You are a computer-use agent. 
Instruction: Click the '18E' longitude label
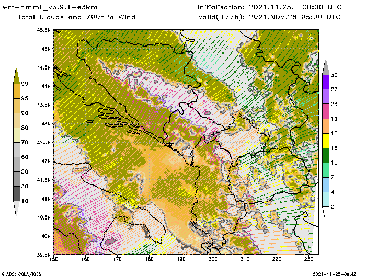149,259
